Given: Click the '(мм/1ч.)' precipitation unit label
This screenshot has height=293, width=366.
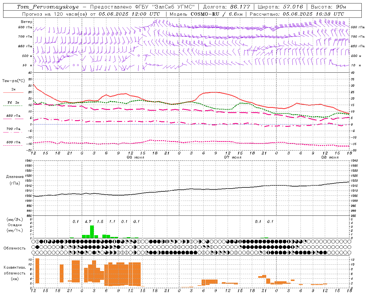Looking at the screenshot, I should [15, 230].
